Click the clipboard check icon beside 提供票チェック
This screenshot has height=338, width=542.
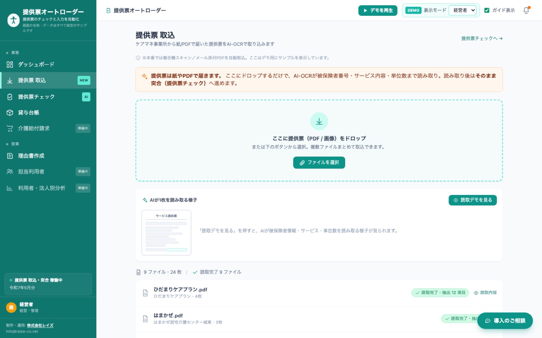10,97
